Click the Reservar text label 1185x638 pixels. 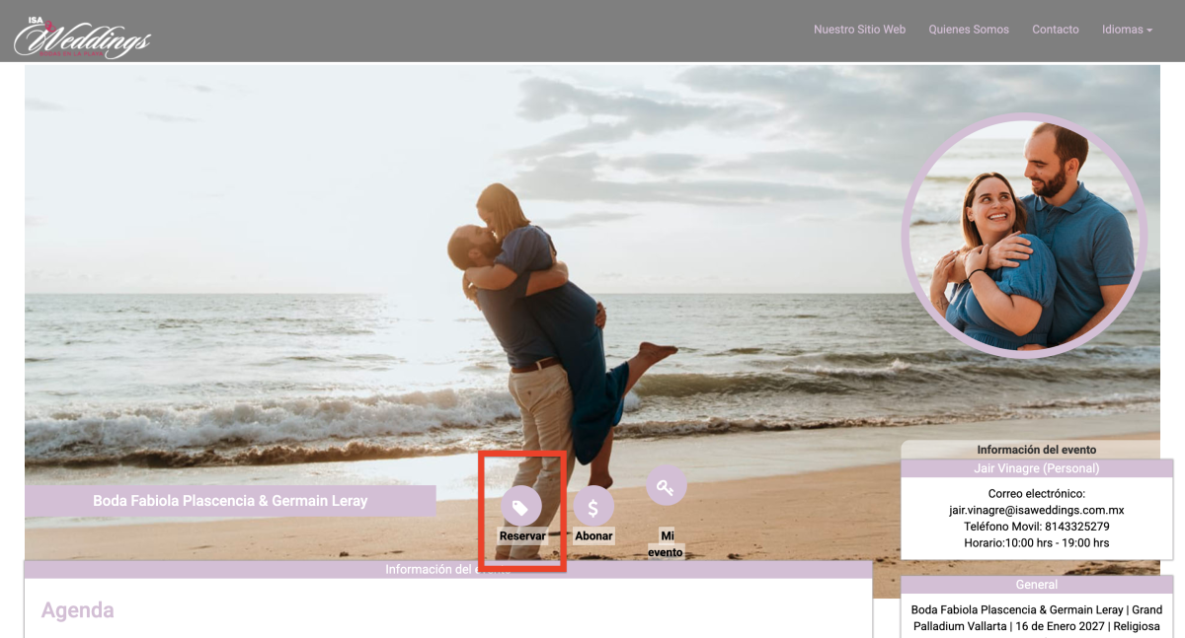(522, 536)
